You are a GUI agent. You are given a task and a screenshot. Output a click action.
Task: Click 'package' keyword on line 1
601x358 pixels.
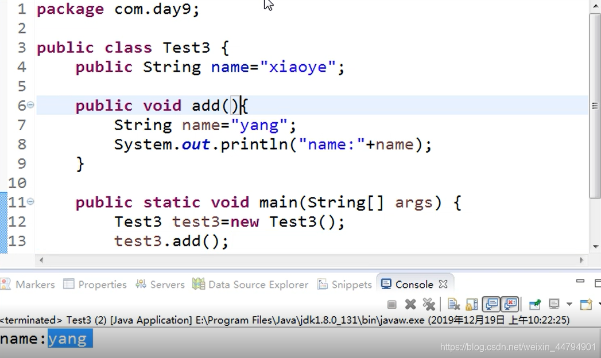coord(70,9)
